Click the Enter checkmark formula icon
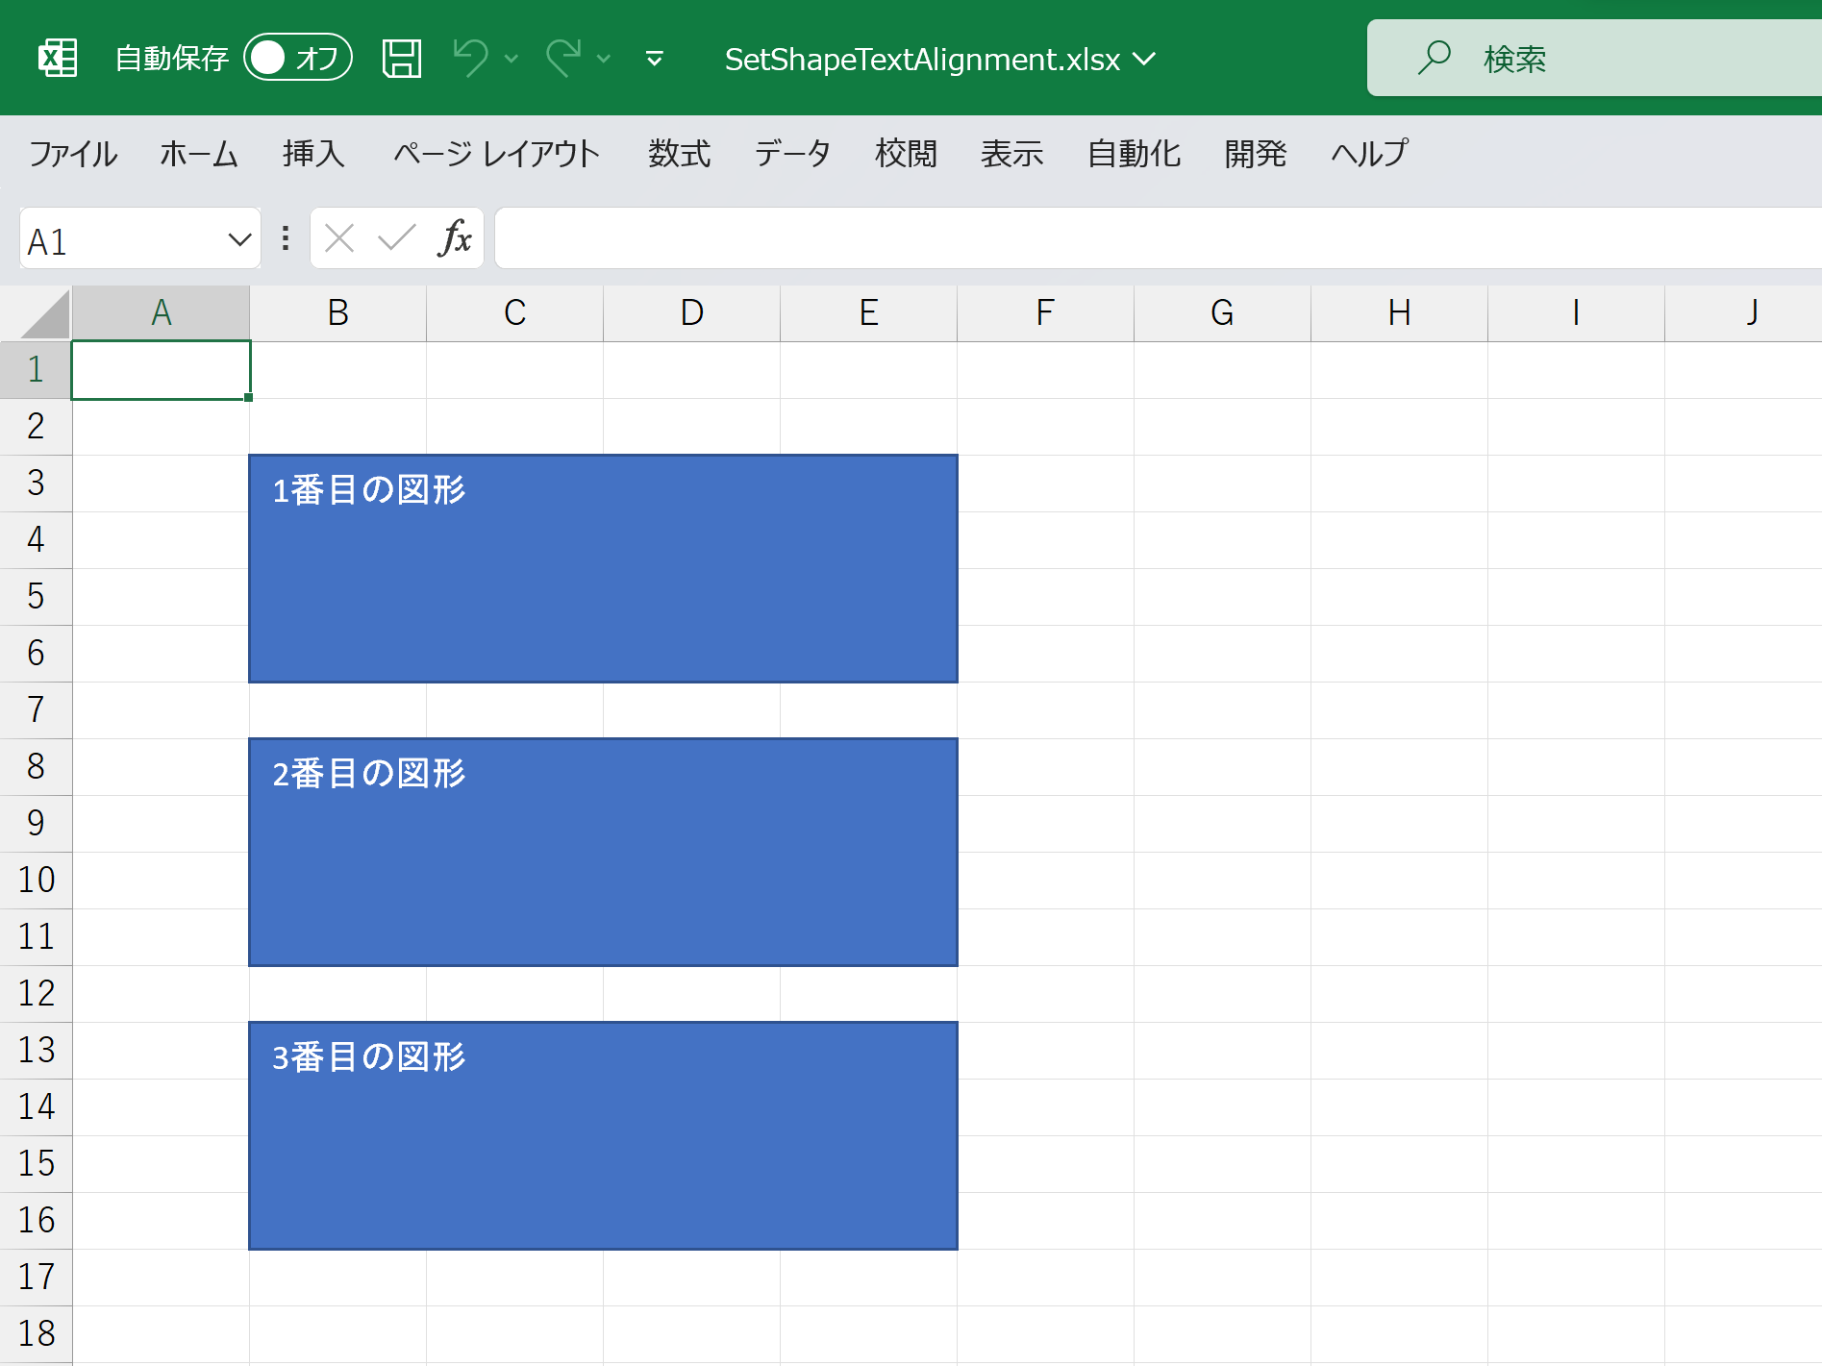The height and width of the screenshot is (1366, 1822). 396,237
